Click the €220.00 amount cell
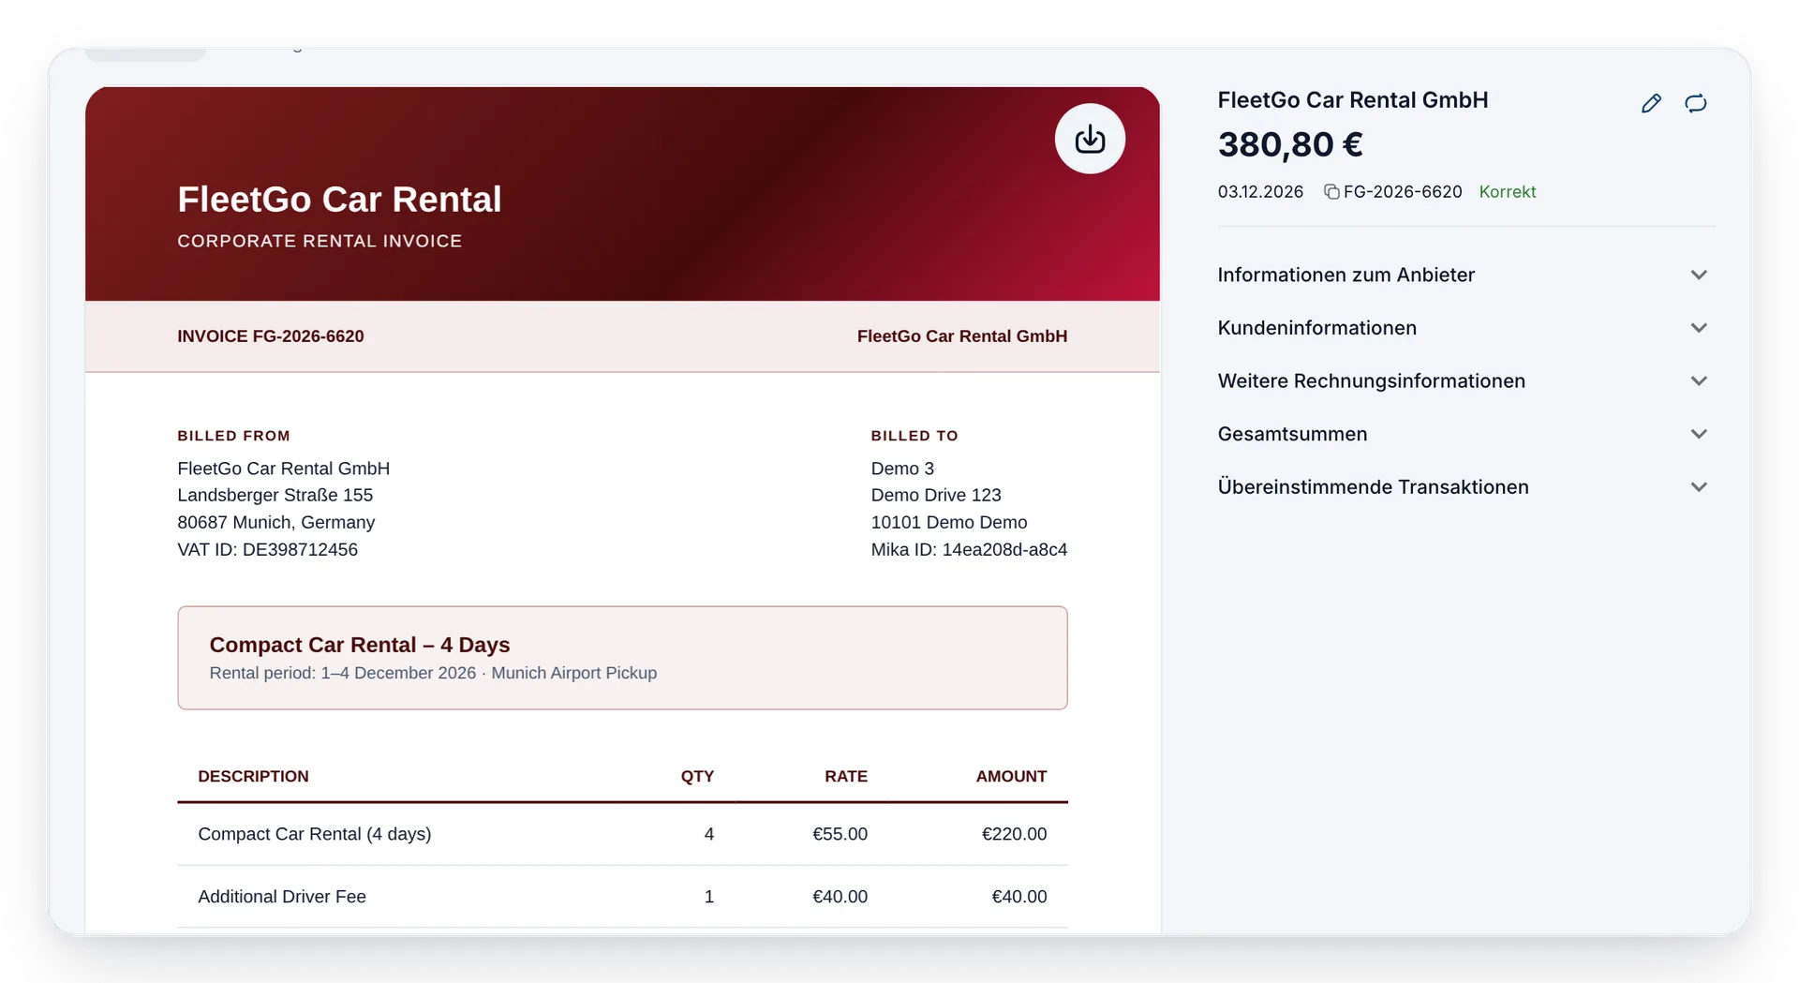The width and height of the screenshot is (1799, 983). 1014,834
